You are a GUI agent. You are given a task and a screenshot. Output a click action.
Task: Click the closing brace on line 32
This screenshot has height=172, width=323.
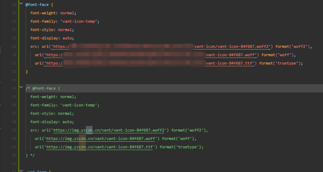pos(27,72)
